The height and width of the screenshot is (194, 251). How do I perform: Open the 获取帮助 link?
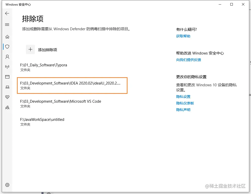pyautogui.click(x=183, y=36)
